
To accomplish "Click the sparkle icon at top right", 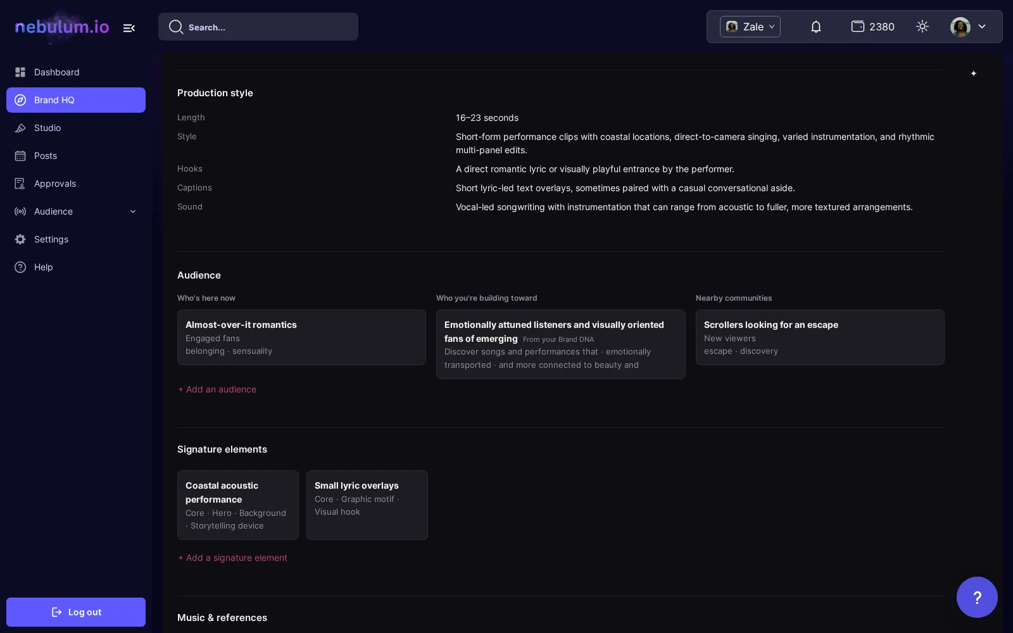I will (x=974, y=73).
